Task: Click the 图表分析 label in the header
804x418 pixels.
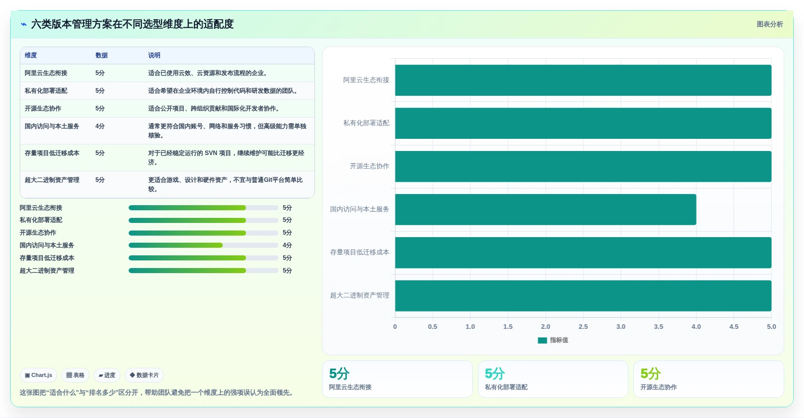Action: pyautogui.click(x=770, y=24)
